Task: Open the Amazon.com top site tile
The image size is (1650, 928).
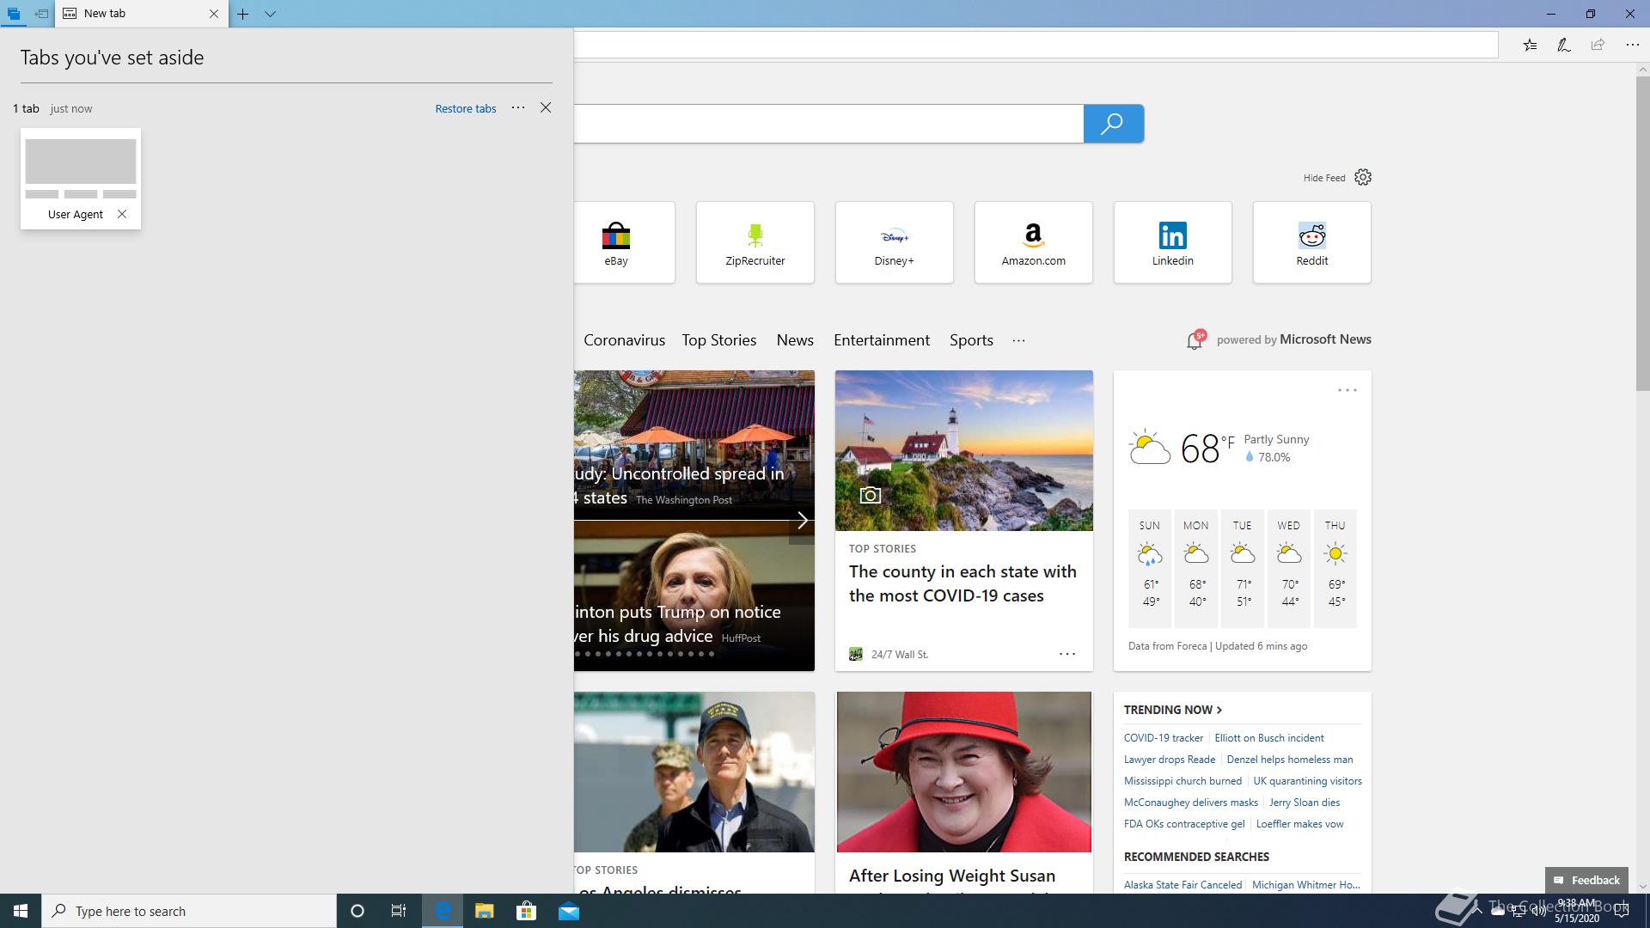Action: [1034, 242]
